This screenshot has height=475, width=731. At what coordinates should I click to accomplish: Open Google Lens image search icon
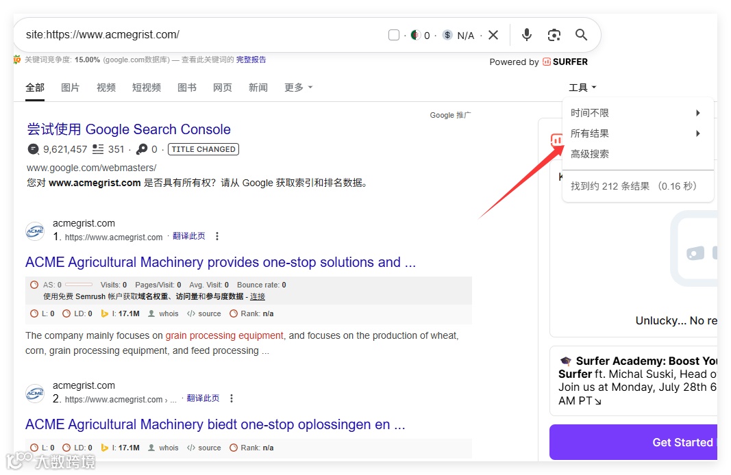click(554, 35)
